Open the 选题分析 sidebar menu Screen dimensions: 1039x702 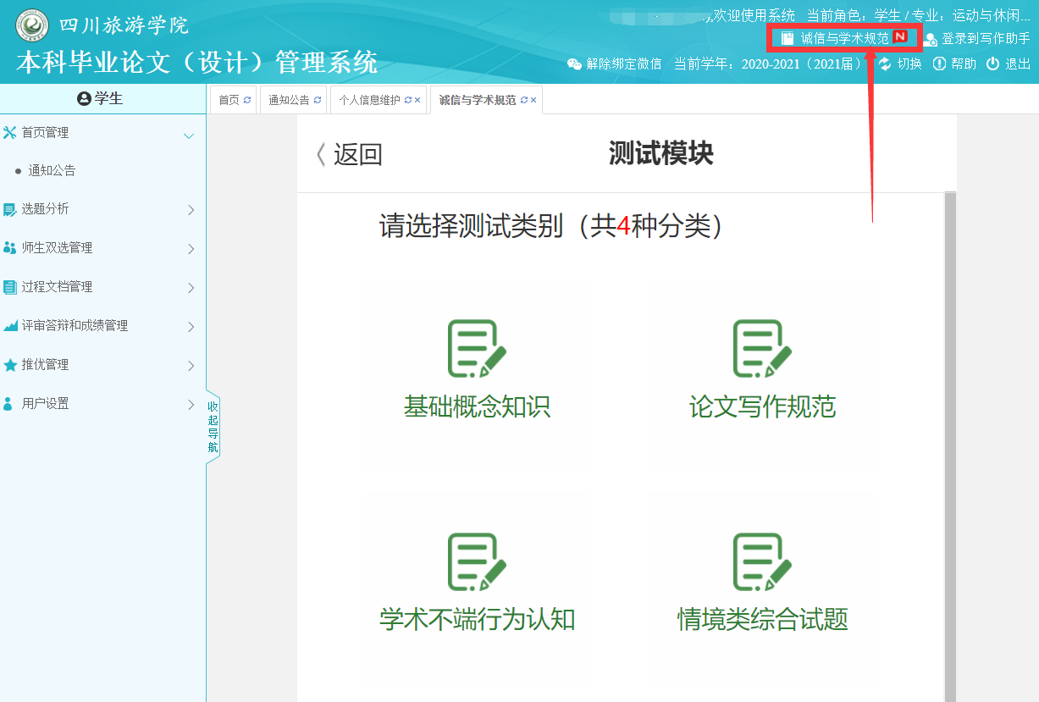(102, 209)
